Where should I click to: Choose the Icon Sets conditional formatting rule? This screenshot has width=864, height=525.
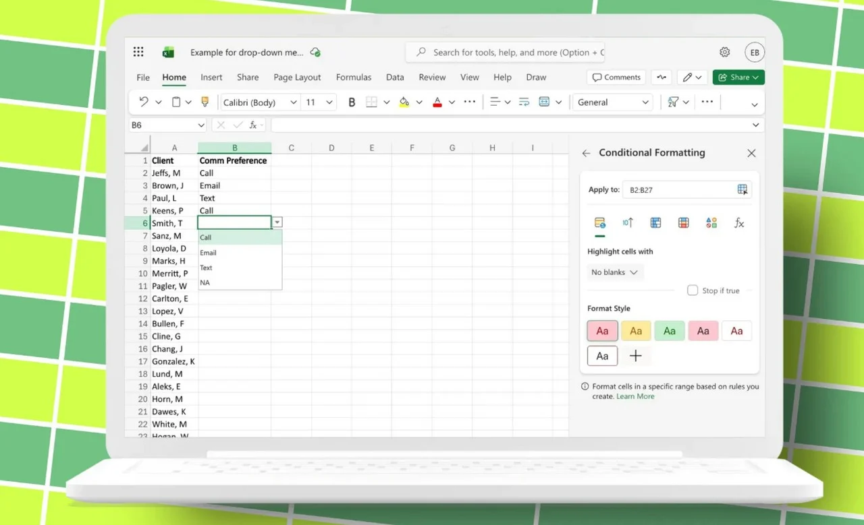point(711,222)
